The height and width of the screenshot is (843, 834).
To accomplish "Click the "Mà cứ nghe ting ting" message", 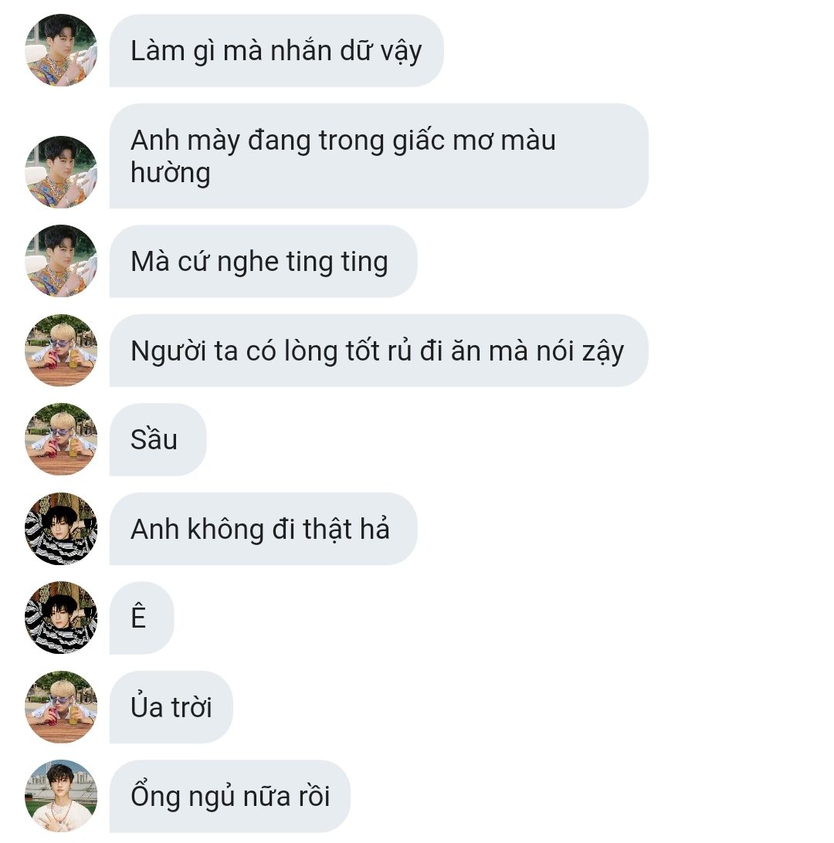I will (263, 261).
